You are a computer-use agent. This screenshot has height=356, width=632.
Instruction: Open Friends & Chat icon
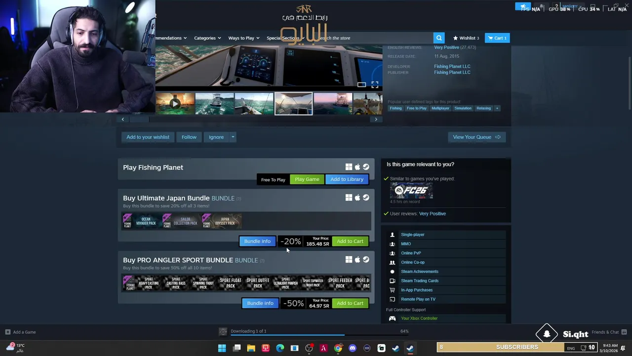click(x=624, y=332)
